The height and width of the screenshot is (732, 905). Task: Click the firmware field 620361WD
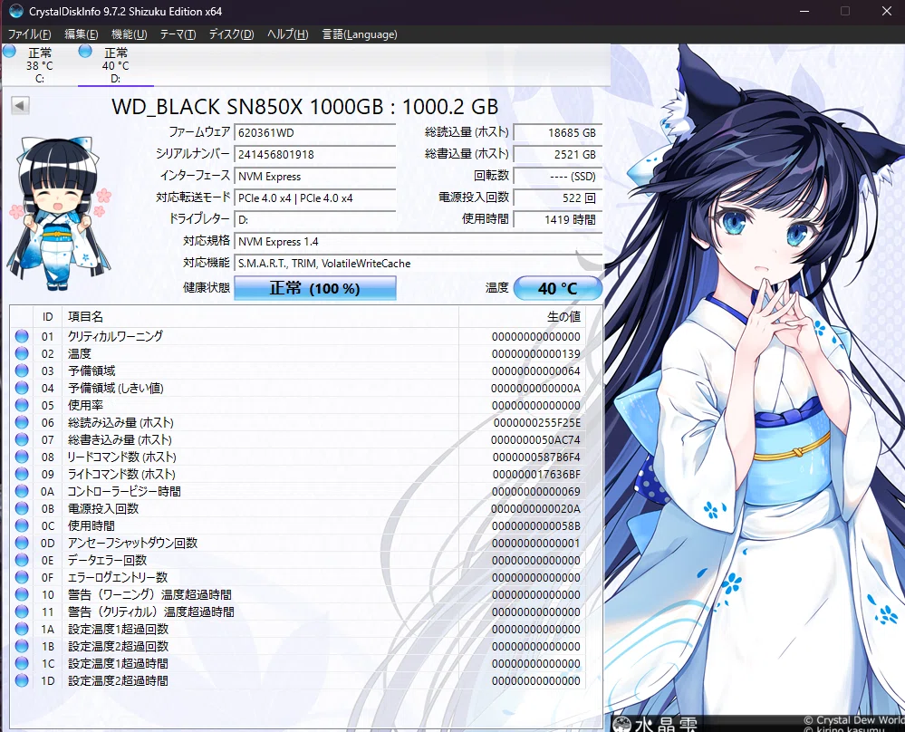[314, 132]
